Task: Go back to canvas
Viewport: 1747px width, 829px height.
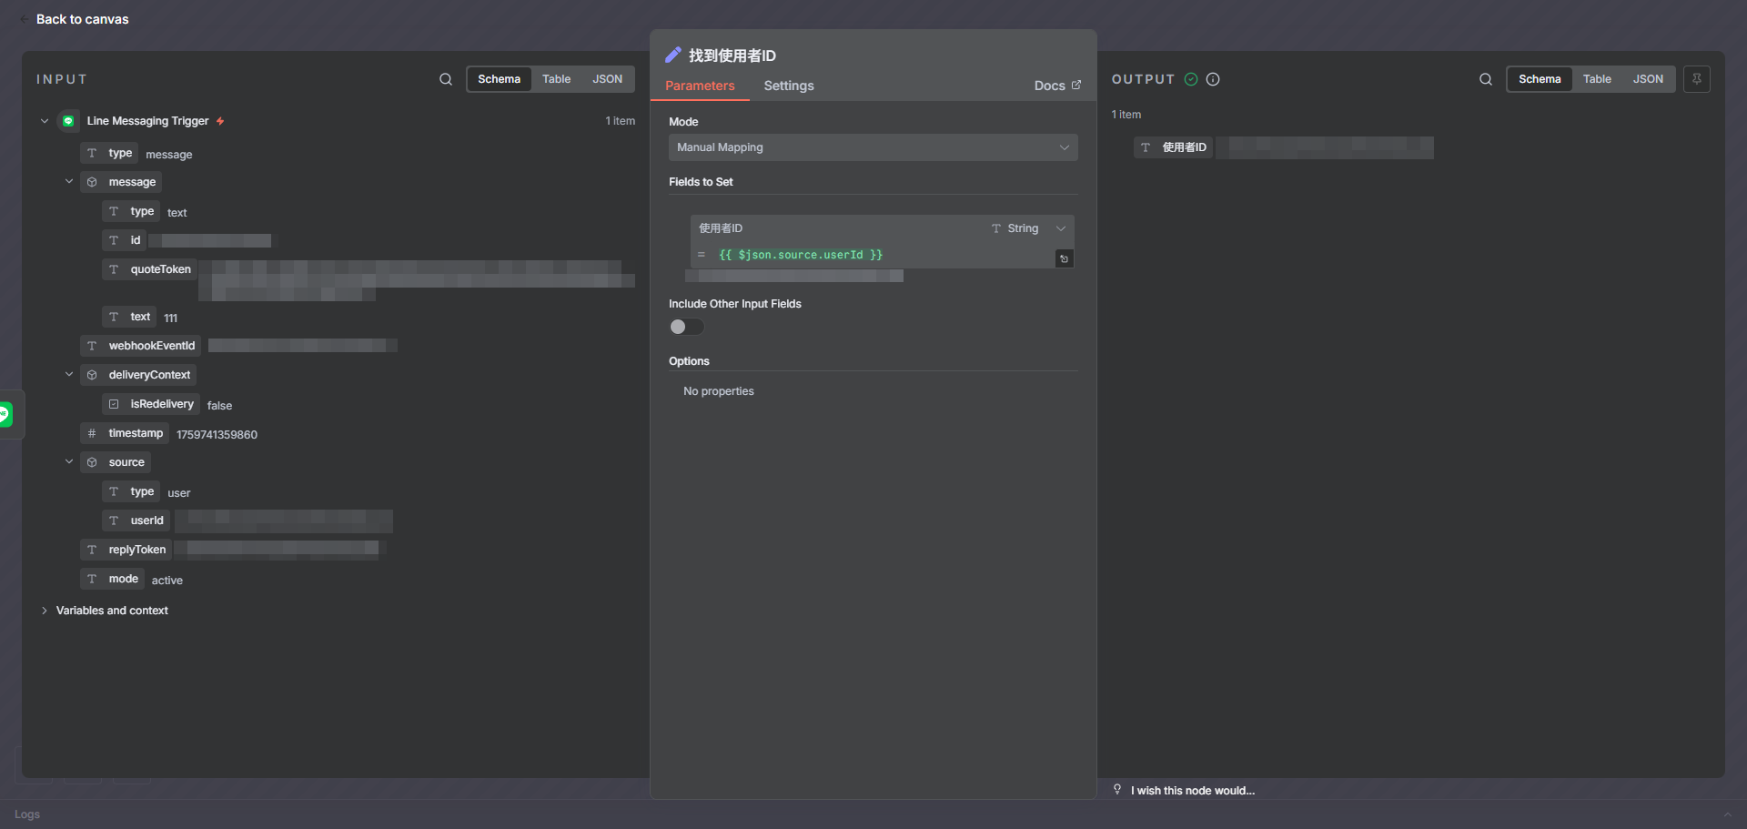Action: coord(82,19)
